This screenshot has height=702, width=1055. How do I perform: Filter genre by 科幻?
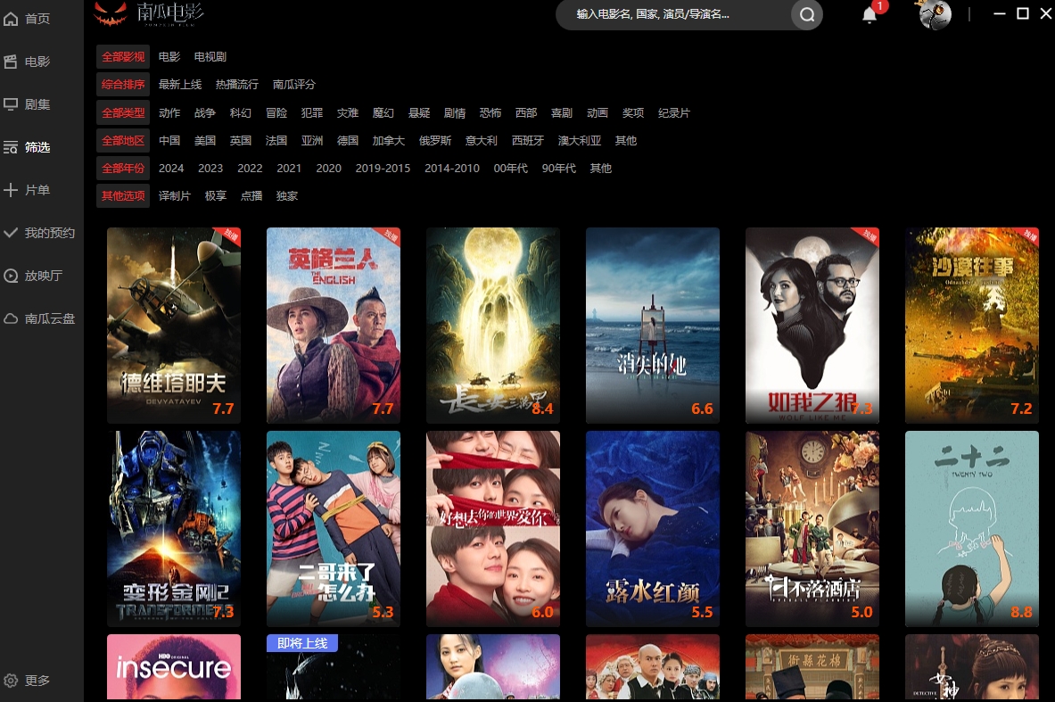240,113
